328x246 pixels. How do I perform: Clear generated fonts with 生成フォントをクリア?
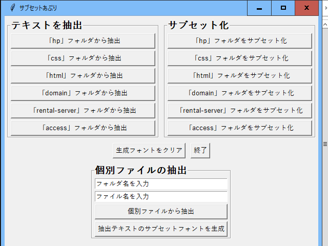coord(149,150)
